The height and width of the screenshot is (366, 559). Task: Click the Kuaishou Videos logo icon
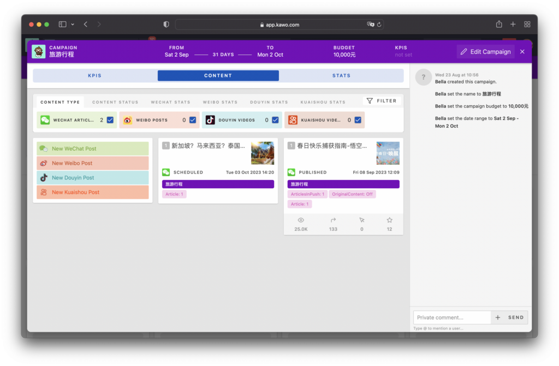pyautogui.click(x=293, y=120)
